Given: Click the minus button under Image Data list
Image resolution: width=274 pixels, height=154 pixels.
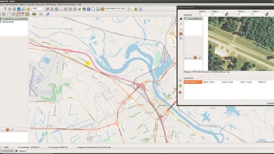Looking at the screenshot, I should 191,57.
